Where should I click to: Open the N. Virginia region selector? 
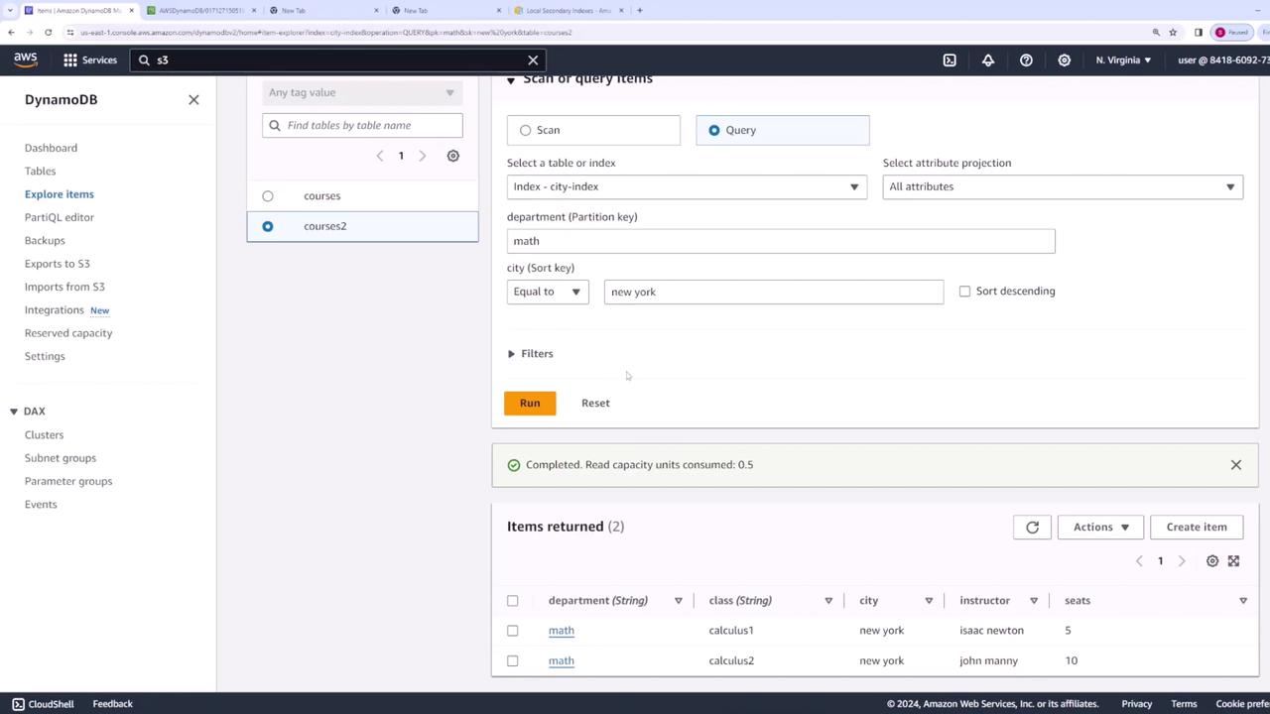(1123, 60)
